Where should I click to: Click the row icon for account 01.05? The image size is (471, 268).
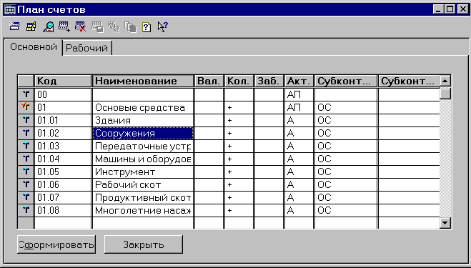(x=26, y=172)
